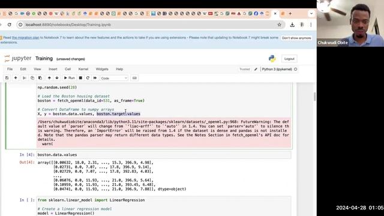This screenshot has height=216, width=384.
Task: Click the kernel idle circle indicator
Action: pyautogui.click(x=296, y=70)
